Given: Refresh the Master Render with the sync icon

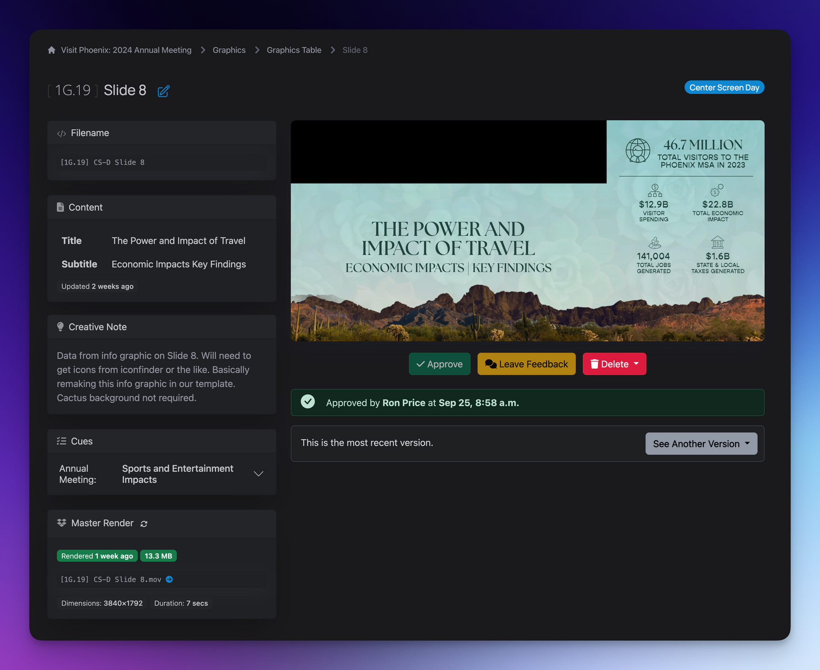Looking at the screenshot, I should (x=144, y=524).
